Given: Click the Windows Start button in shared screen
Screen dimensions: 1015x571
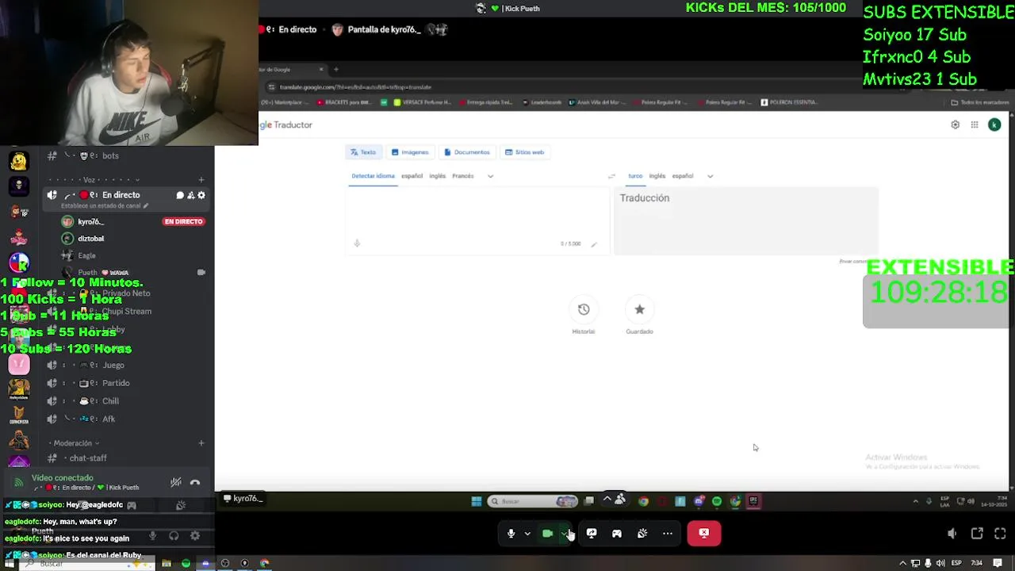Looking at the screenshot, I should pos(476,501).
